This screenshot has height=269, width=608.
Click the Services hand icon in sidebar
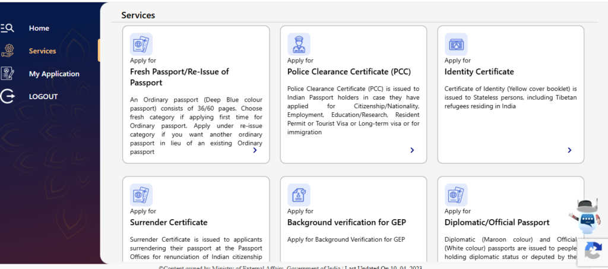(x=8, y=50)
